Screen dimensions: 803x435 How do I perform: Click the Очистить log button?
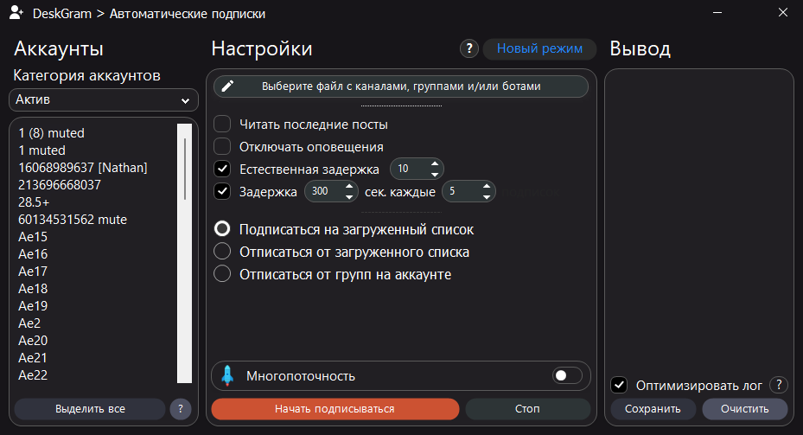click(744, 408)
